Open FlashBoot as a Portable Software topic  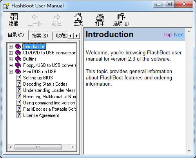click(x=49, y=109)
